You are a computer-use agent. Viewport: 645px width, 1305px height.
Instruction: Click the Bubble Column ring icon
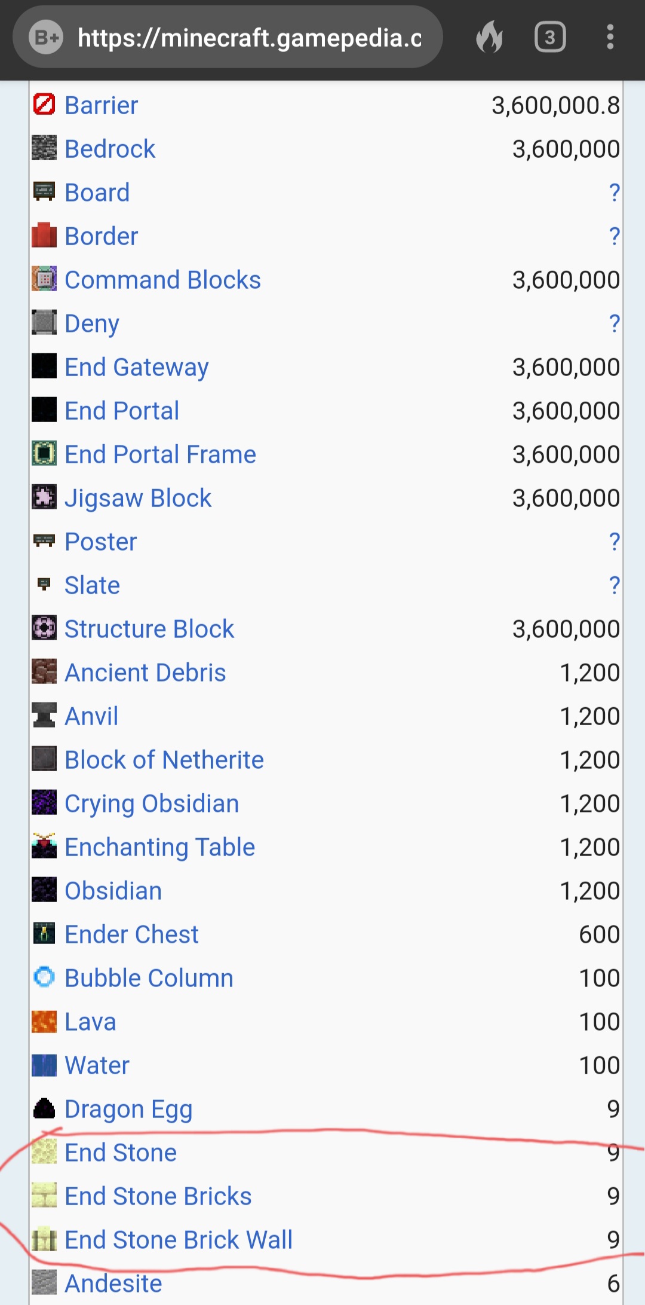point(44,977)
